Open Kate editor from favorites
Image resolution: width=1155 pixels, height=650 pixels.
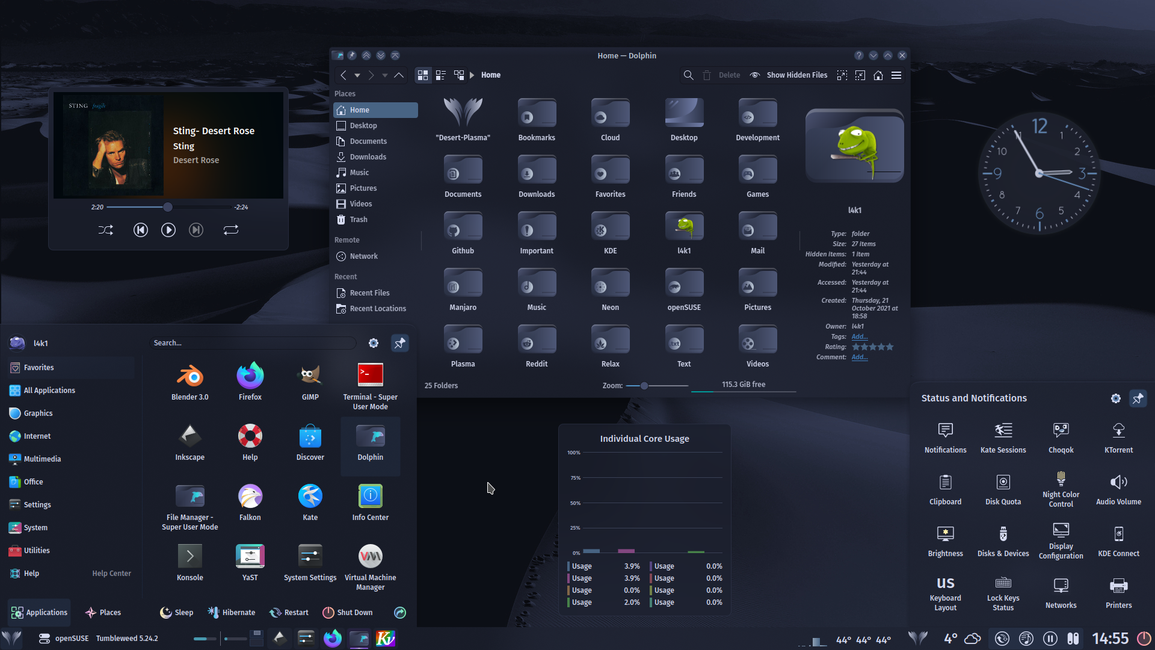310,502
